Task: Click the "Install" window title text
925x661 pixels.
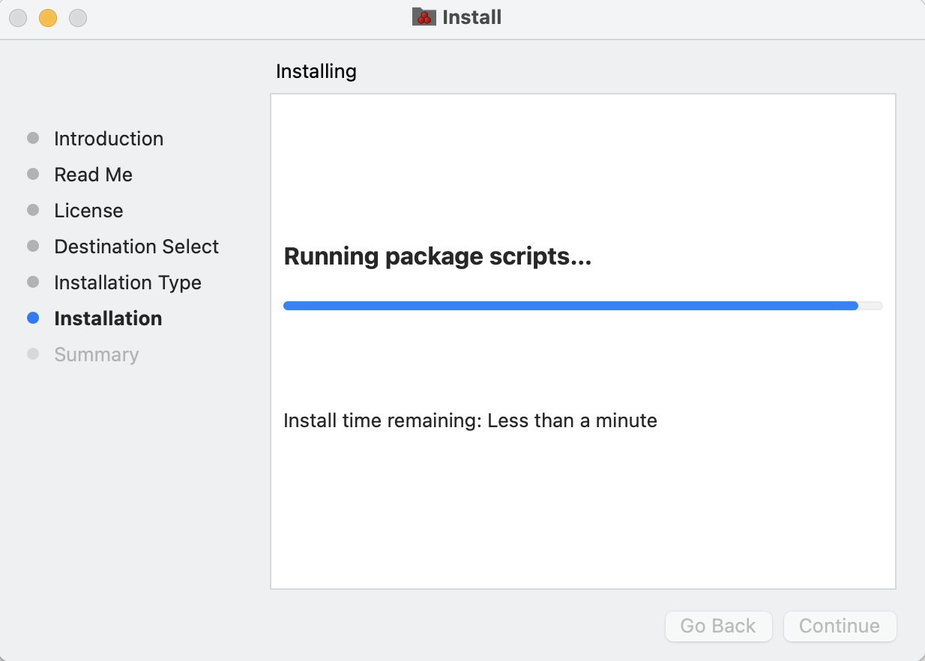Action: click(472, 17)
